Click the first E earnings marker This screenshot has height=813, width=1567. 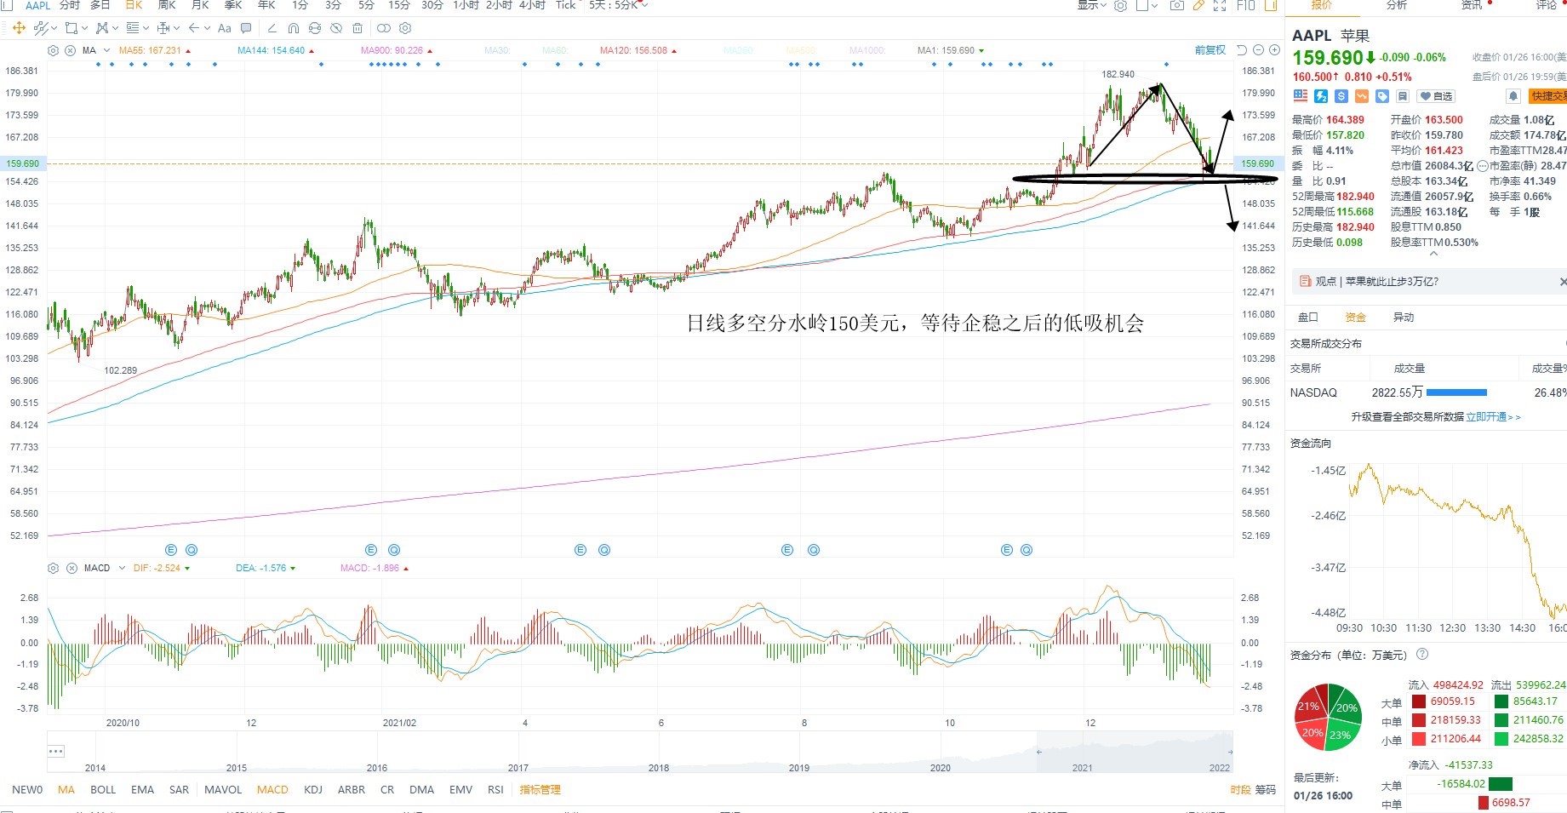[x=170, y=550]
